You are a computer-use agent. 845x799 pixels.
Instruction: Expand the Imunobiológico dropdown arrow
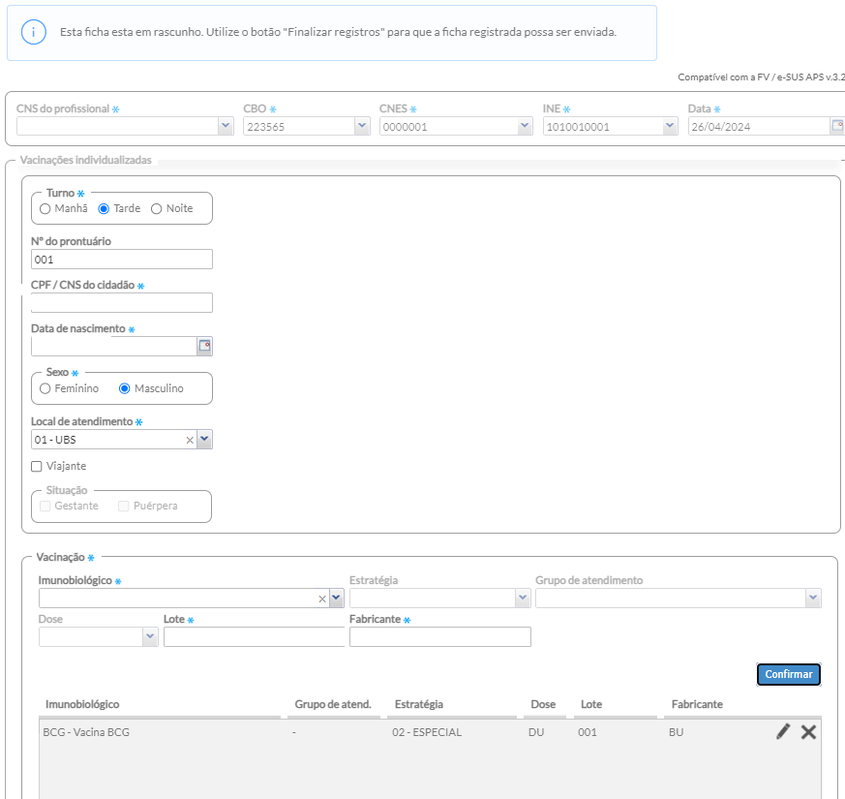[x=336, y=598]
